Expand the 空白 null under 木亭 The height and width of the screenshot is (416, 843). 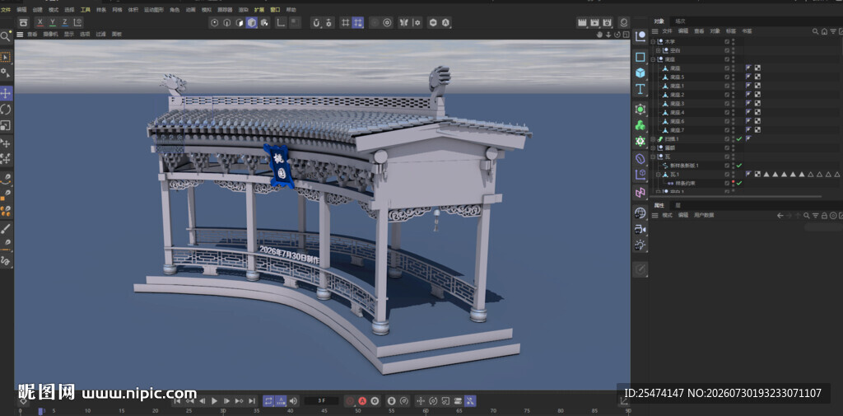pos(658,50)
